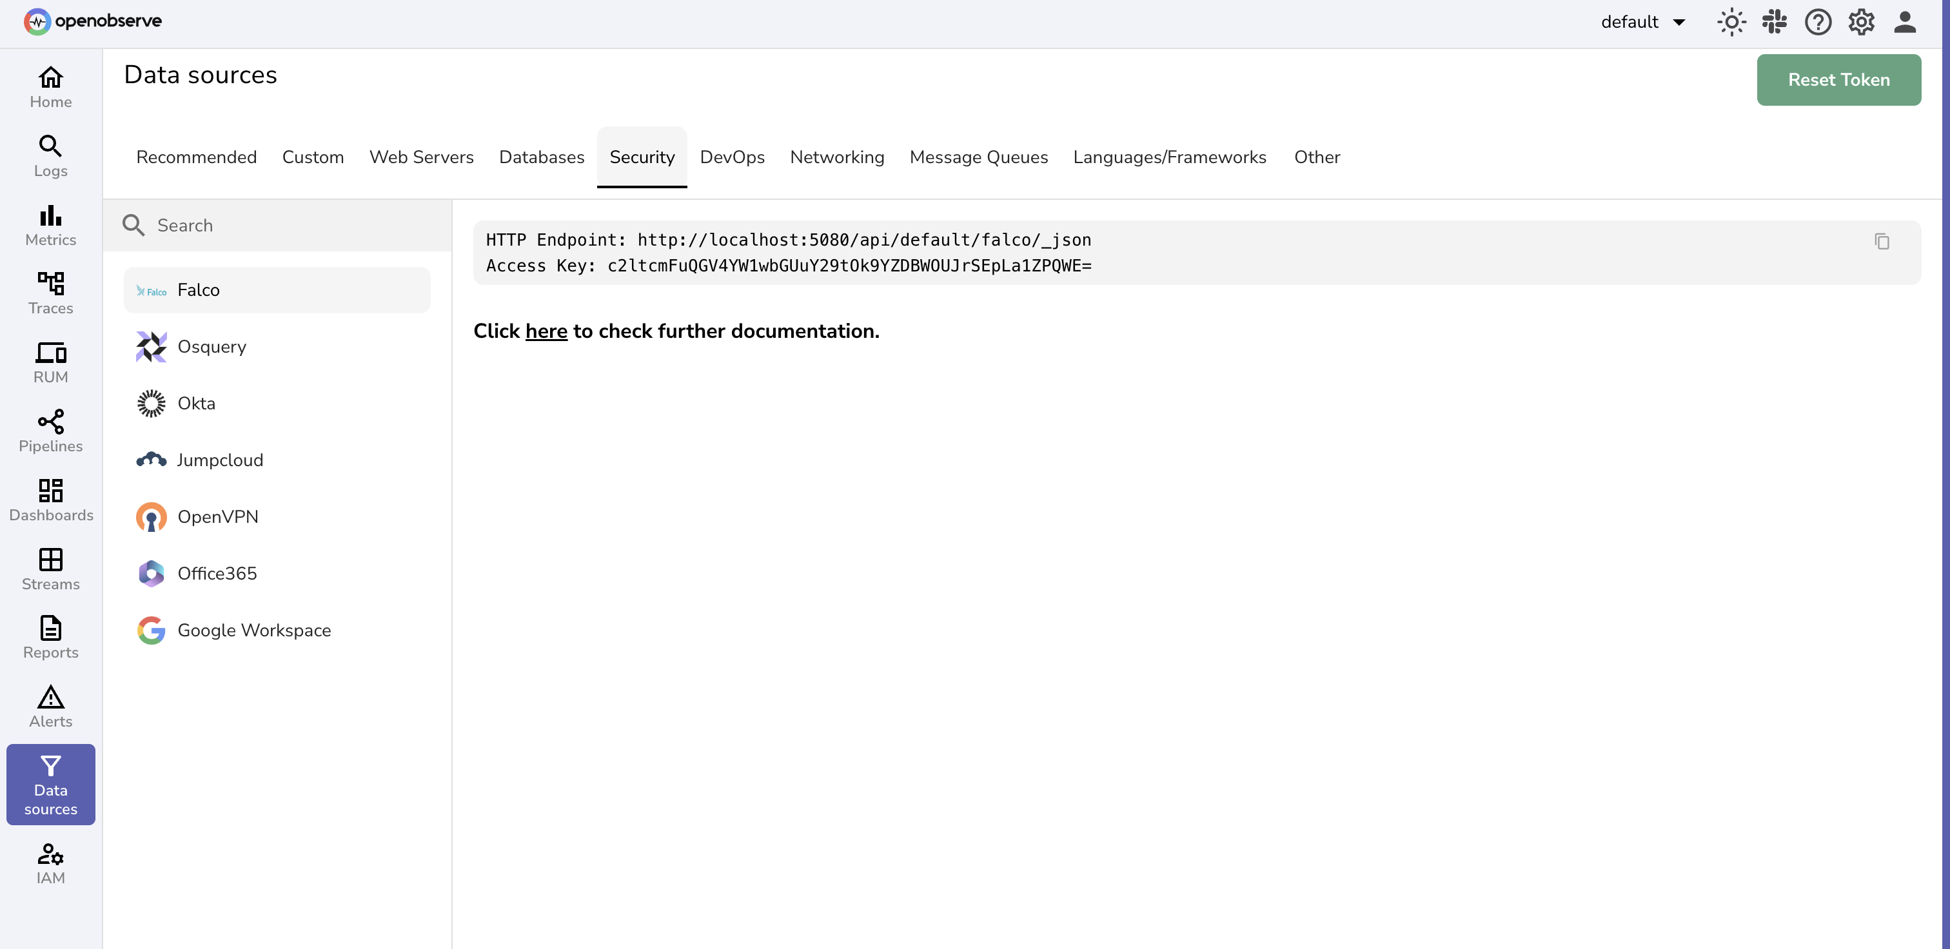1950x949 pixels.
Task: Copy the Falco HTTP endpoint details
Action: (1883, 240)
